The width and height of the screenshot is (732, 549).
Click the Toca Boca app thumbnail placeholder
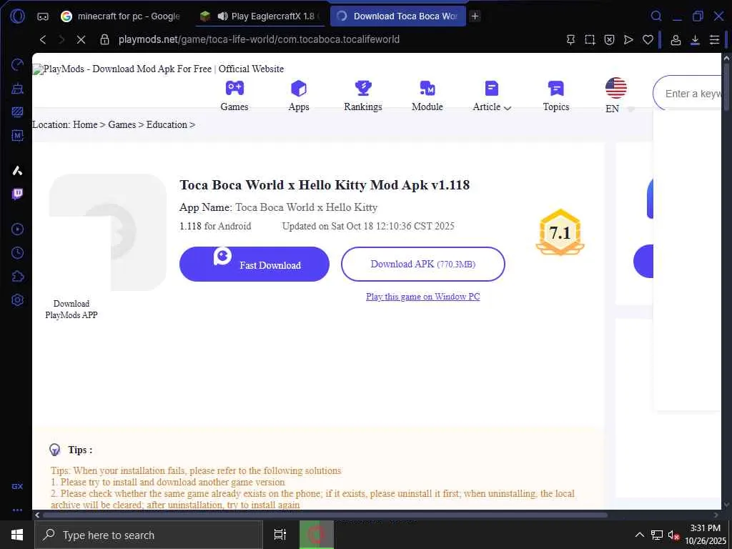coord(108,232)
